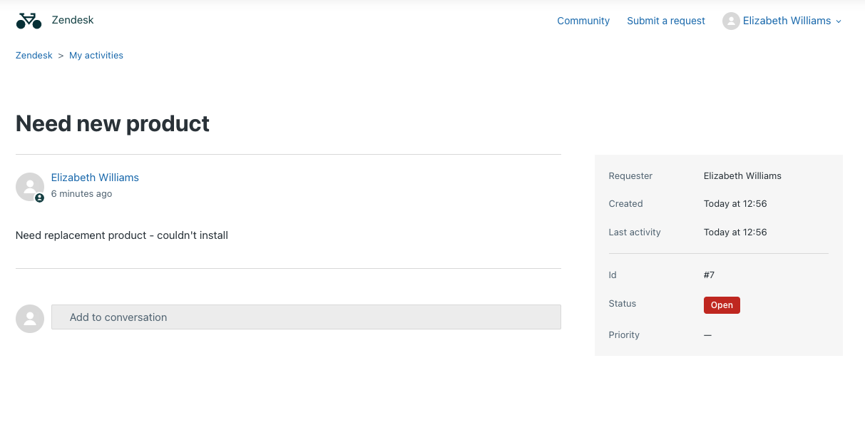
Task: Click the Zendesk breadcrumb link
Action: pos(34,55)
